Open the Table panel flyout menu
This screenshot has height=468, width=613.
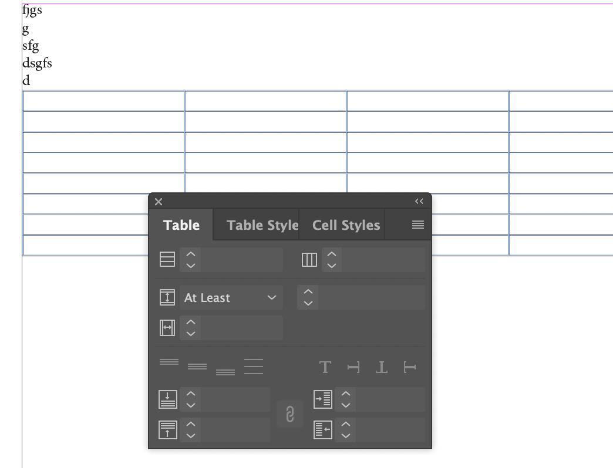coord(417,224)
